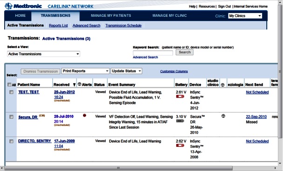Click the 16:24 time link for TEST, TEST
Image resolution: width=283 pixels, height=171 pixels.
(58, 97)
